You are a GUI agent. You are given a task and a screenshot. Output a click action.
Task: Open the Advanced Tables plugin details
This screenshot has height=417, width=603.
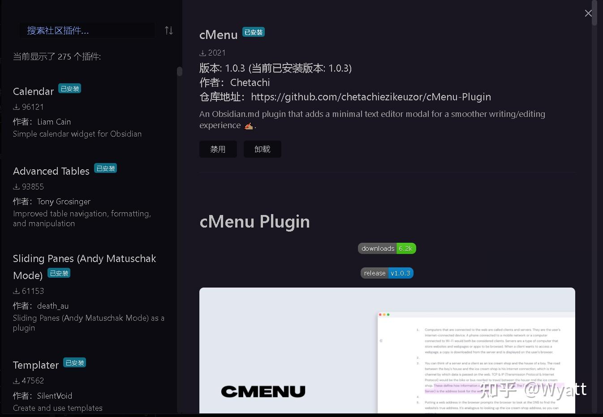(x=51, y=171)
